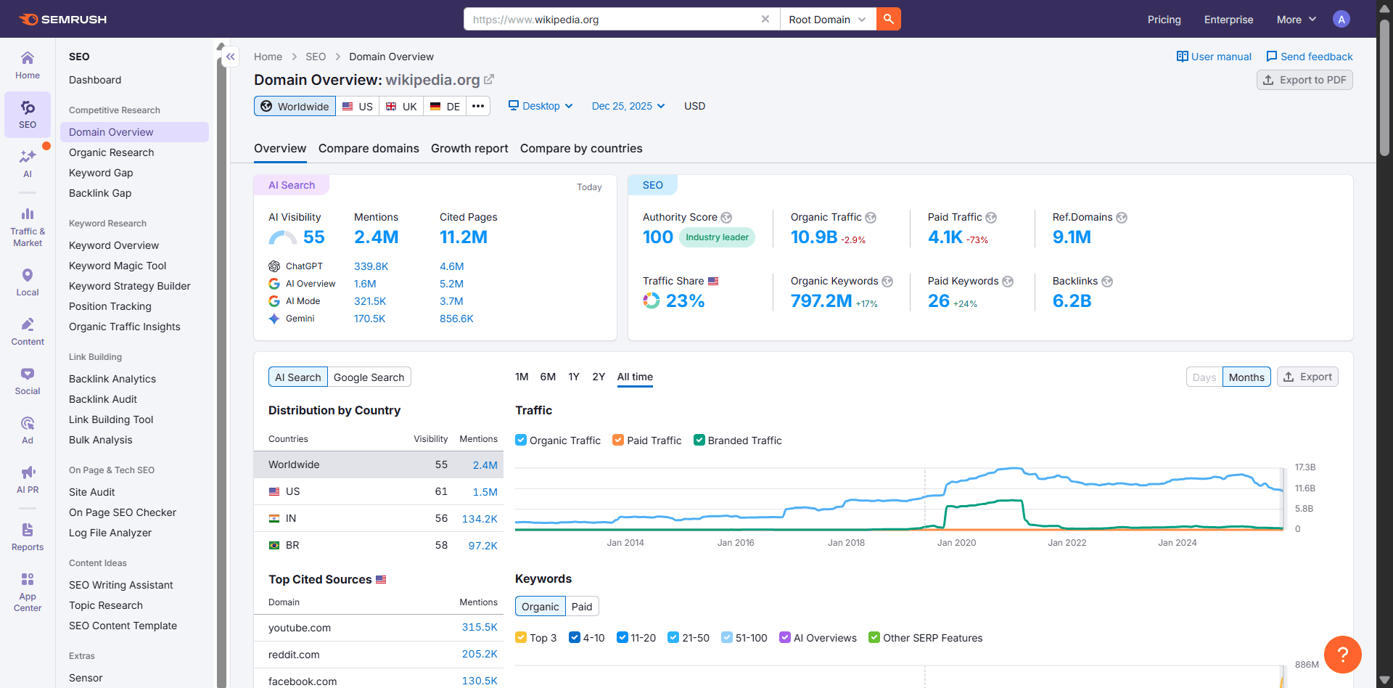Select the SEO sidebar icon

[x=27, y=114]
